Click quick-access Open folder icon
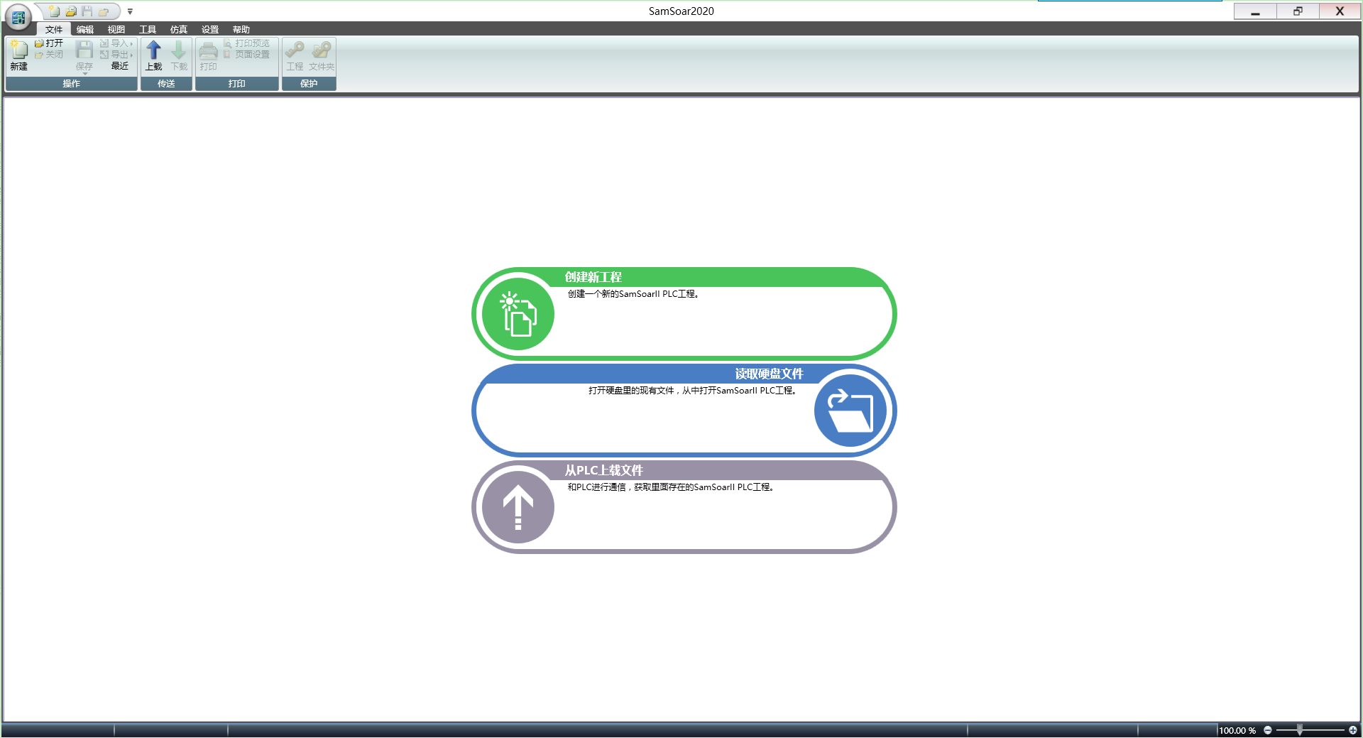This screenshot has height=738, width=1363. point(71,11)
